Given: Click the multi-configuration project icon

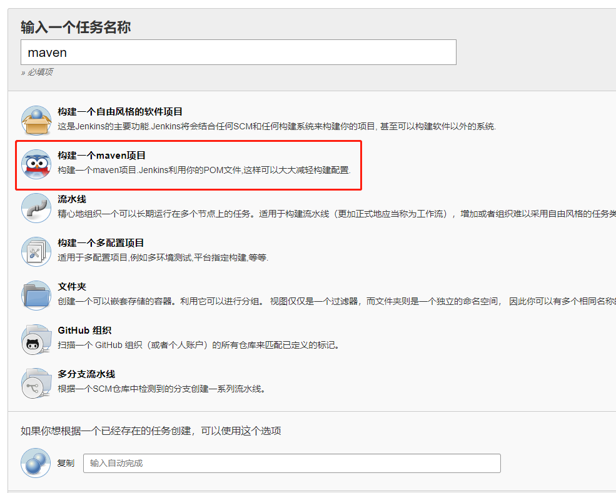Looking at the screenshot, I should tap(36, 252).
